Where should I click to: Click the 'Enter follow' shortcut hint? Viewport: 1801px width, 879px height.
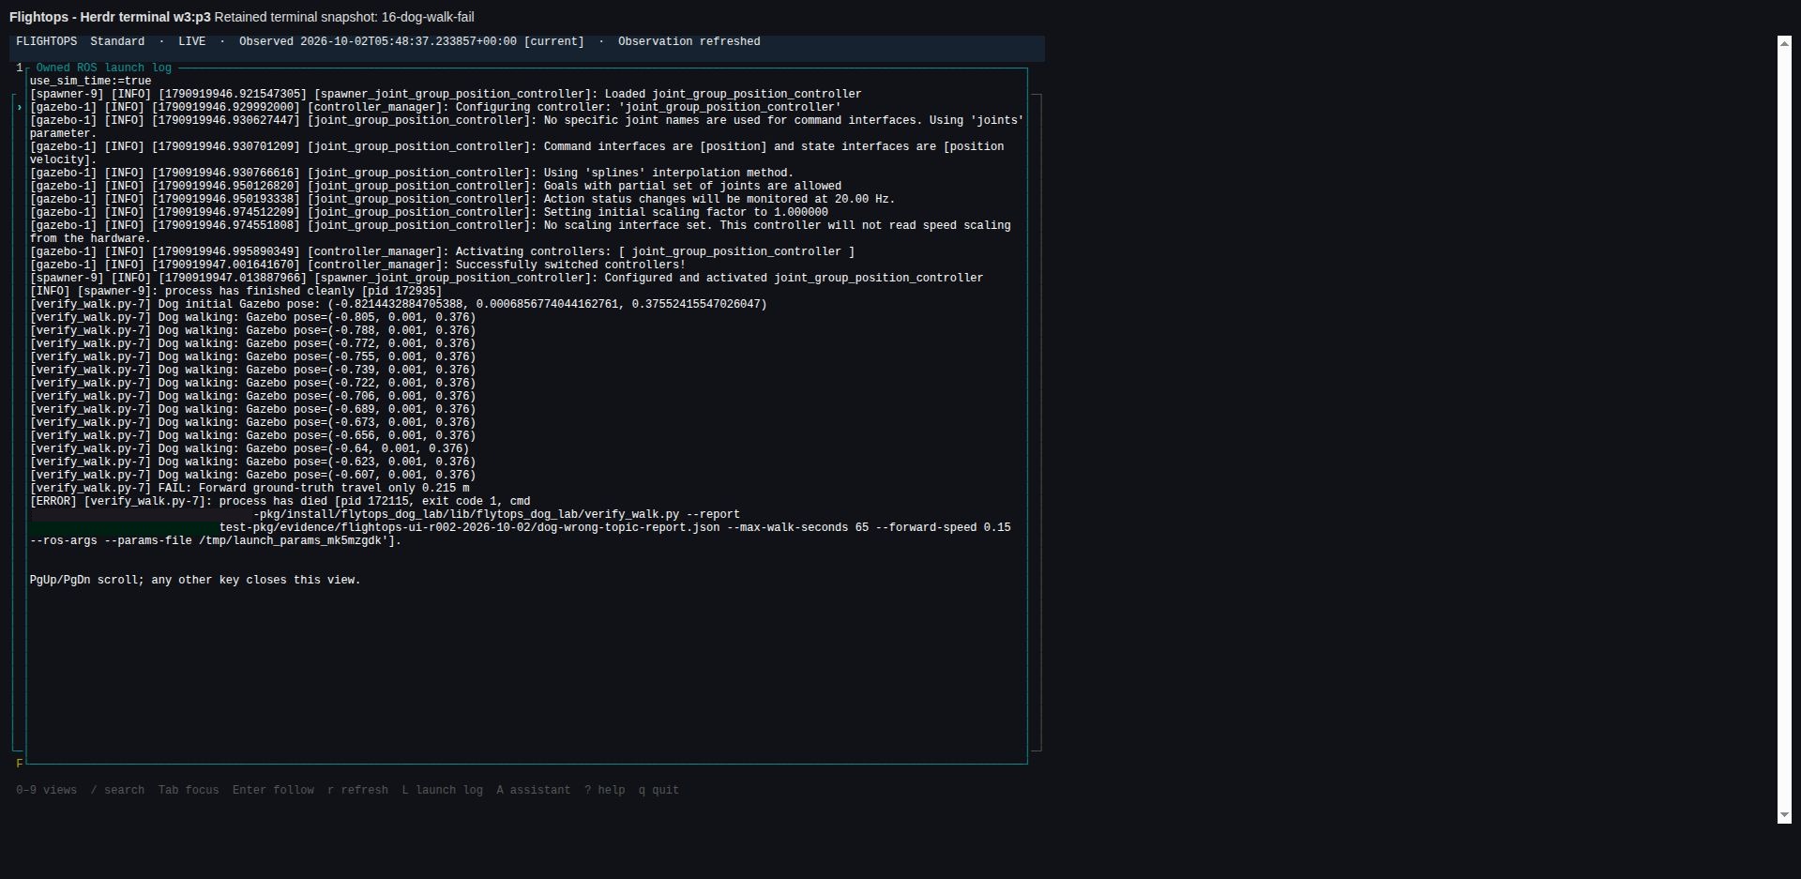point(273,790)
